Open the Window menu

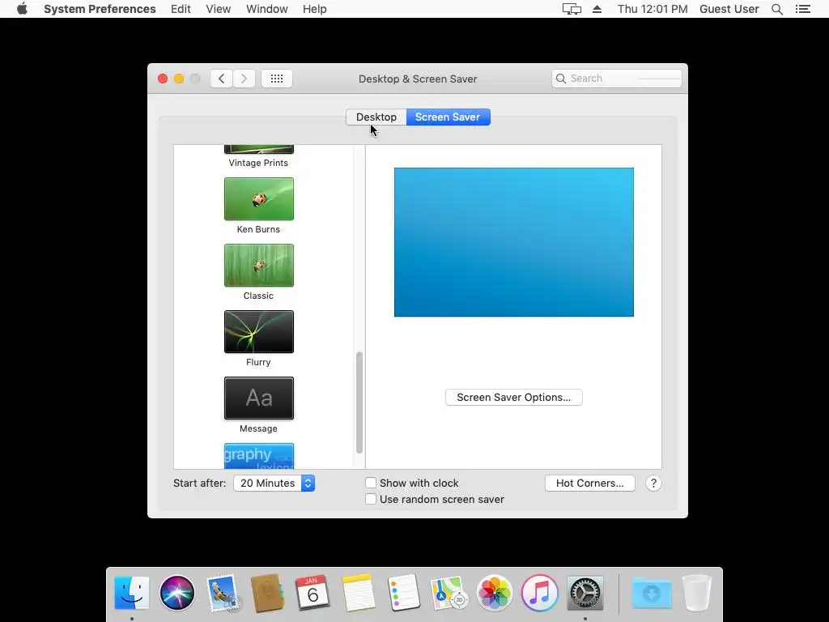[x=267, y=9]
